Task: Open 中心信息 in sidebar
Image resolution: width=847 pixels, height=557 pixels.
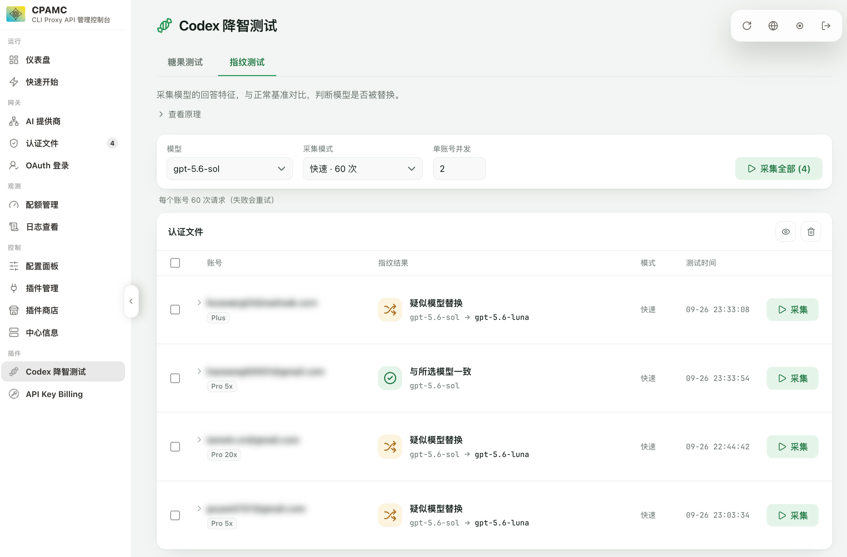Action: coord(63,333)
